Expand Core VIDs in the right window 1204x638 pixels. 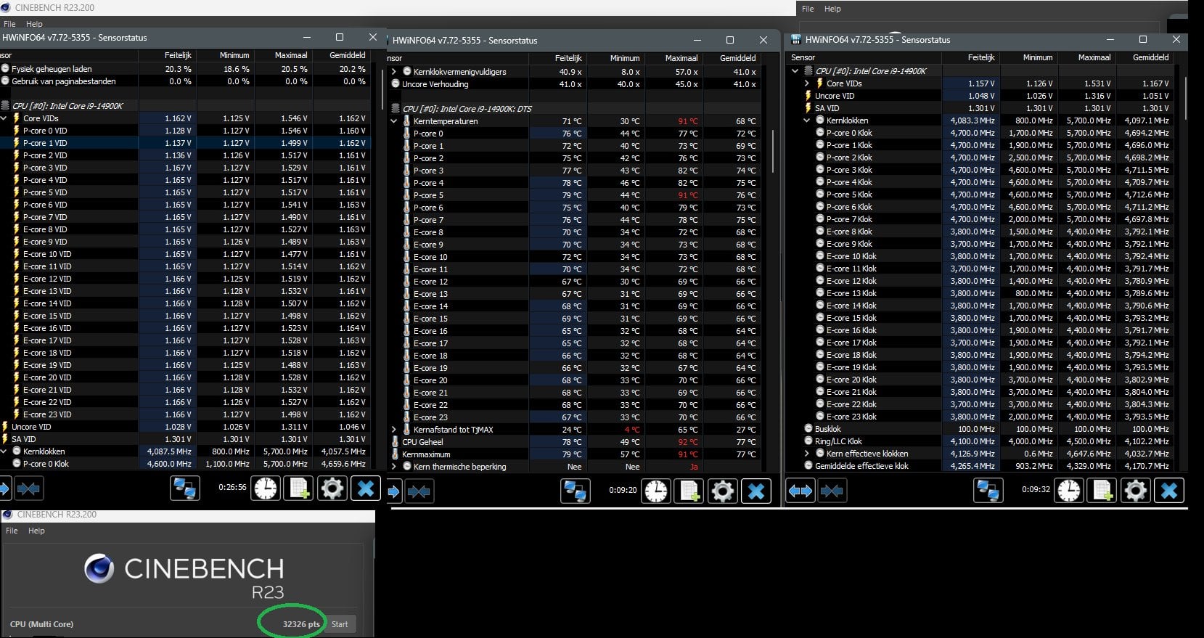coord(806,83)
